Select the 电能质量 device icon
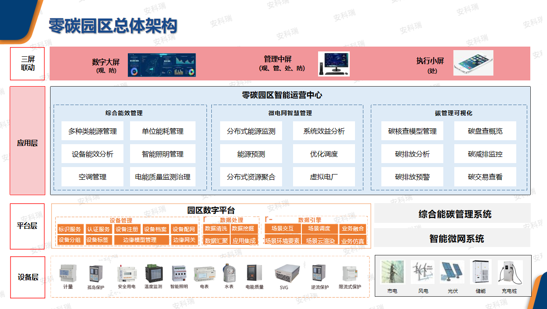Image resolution: width=547 pixels, height=309 pixels. point(254,273)
